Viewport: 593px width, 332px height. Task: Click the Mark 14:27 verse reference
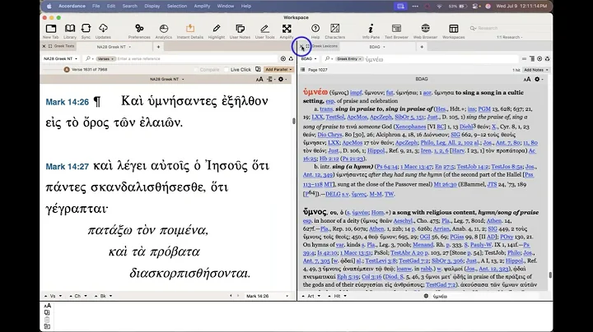[x=67, y=166]
